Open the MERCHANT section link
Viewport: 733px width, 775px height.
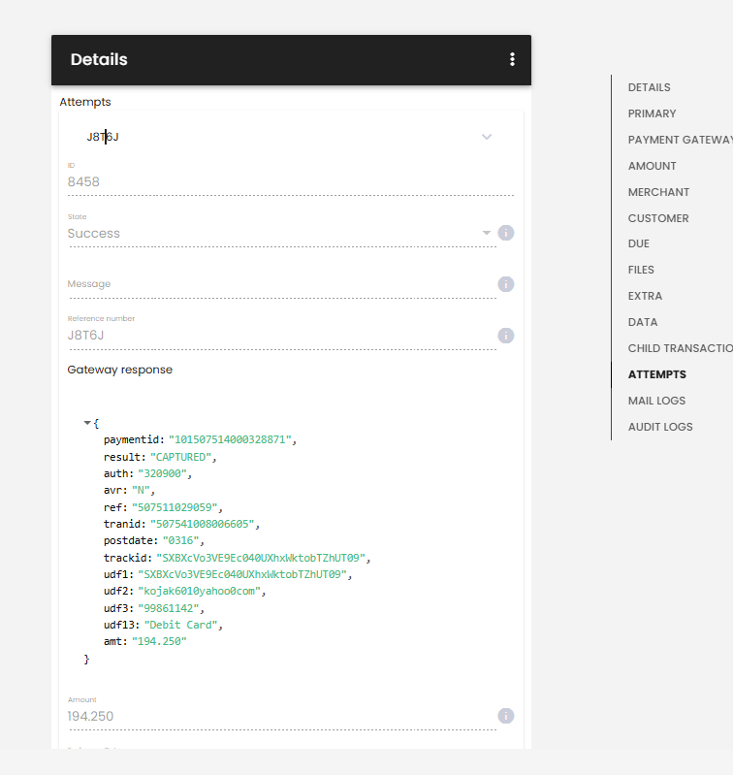[658, 192]
